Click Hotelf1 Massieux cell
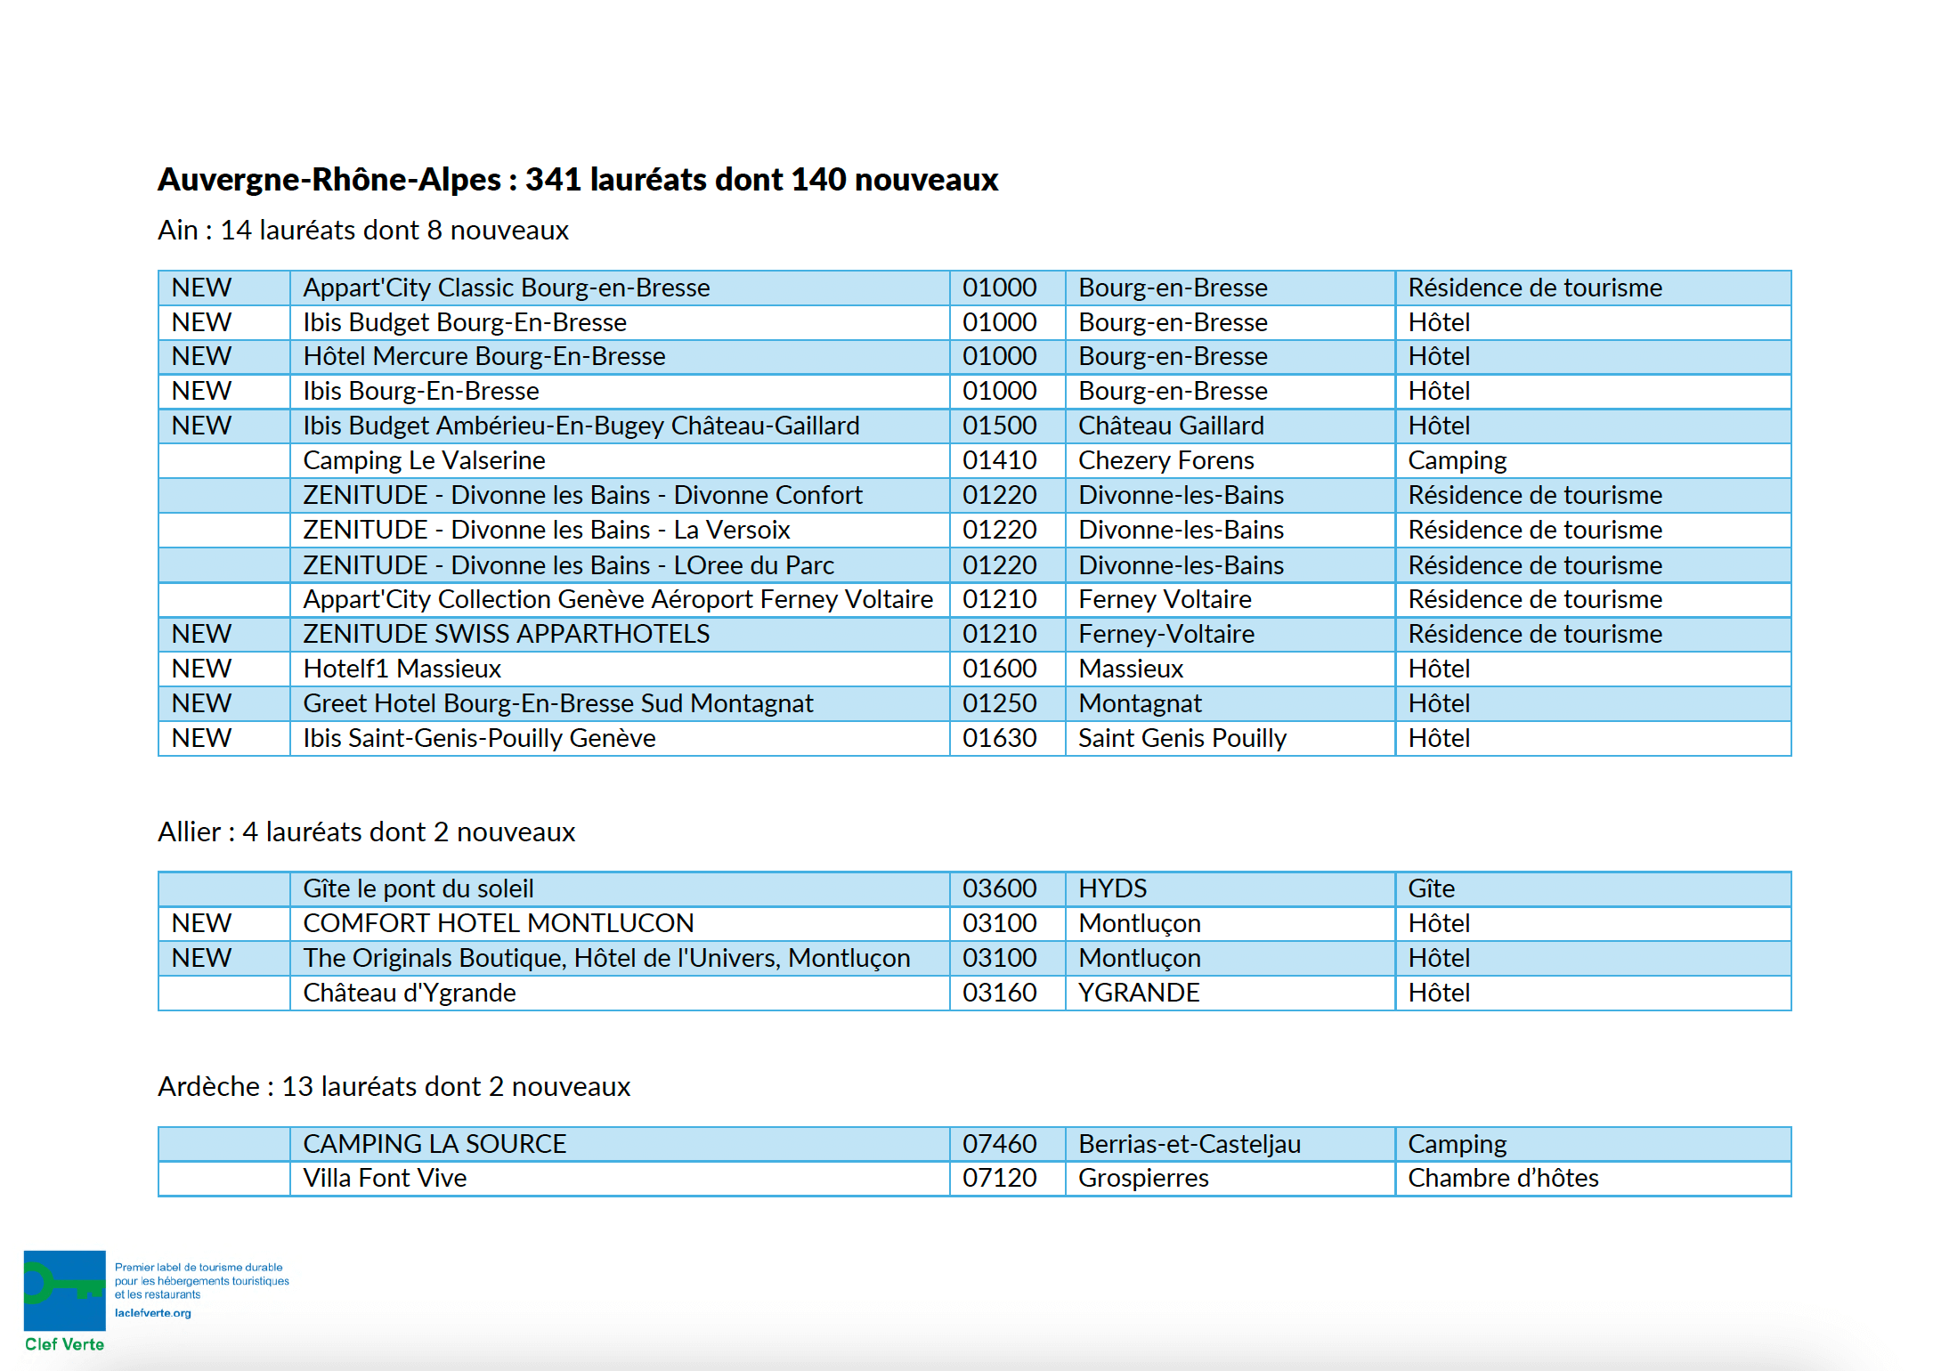 point(620,669)
